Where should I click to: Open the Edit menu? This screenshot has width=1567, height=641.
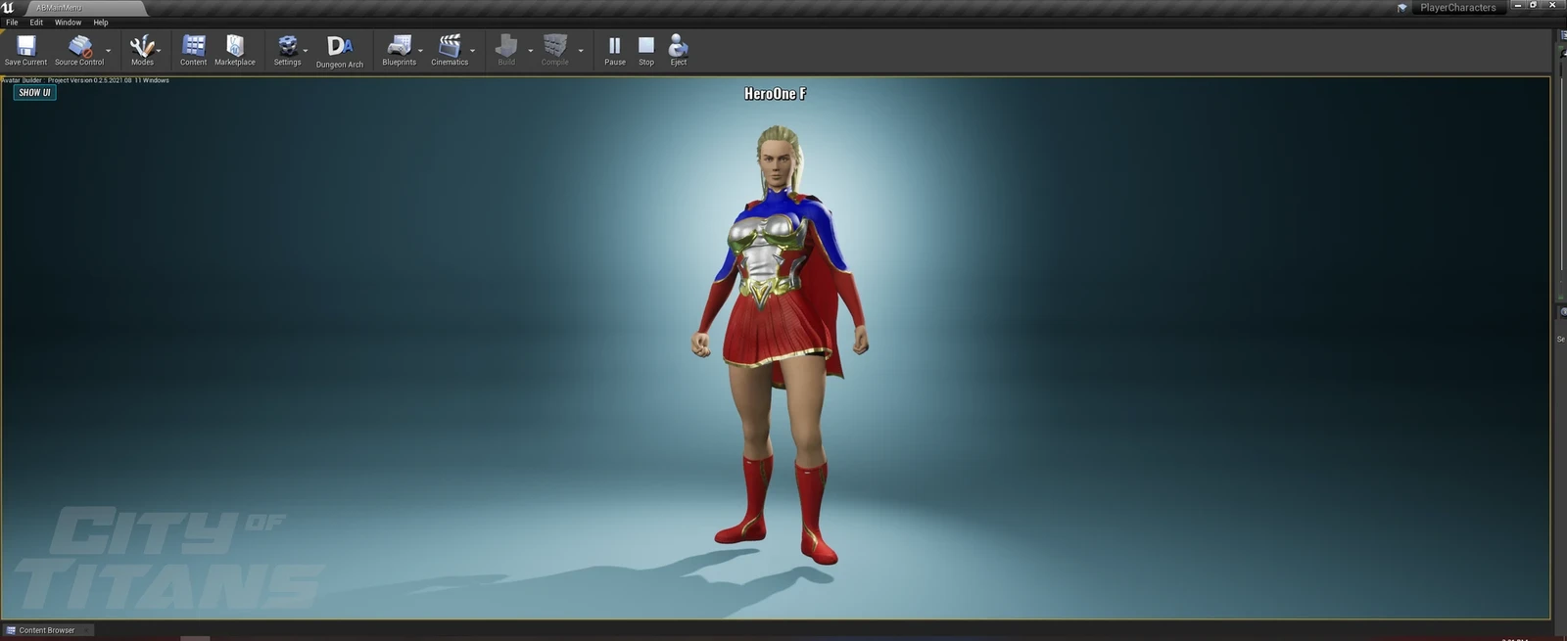point(36,23)
